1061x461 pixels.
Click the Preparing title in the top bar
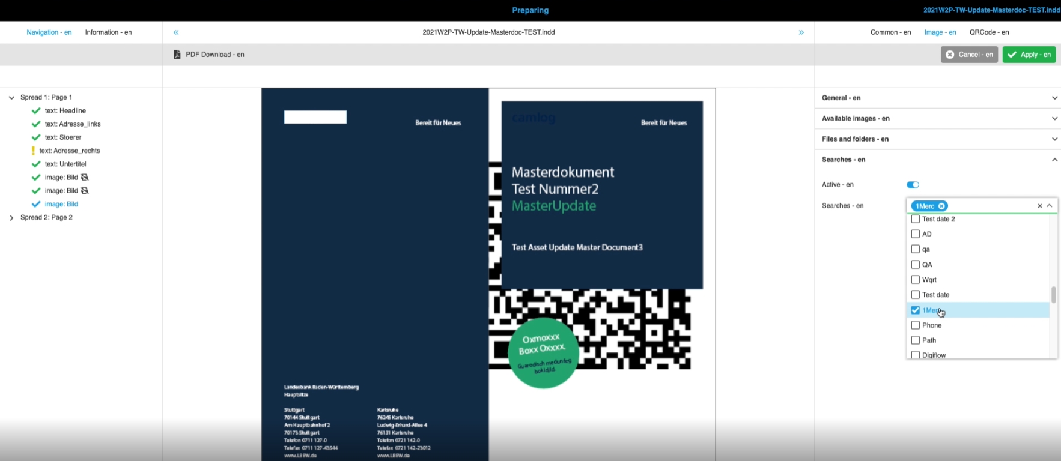(x=530, y=10)
